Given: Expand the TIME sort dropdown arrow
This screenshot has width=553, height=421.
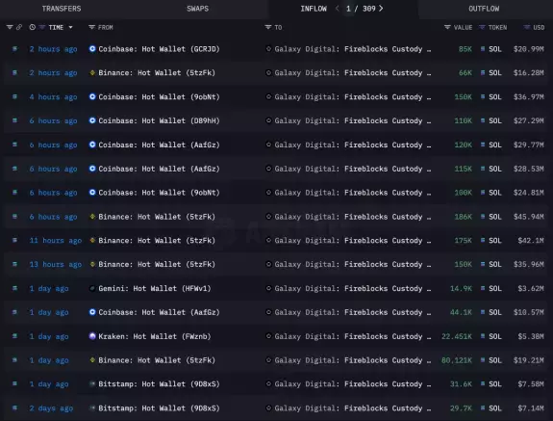Looking at the screenshot, I should coord(70,27).
